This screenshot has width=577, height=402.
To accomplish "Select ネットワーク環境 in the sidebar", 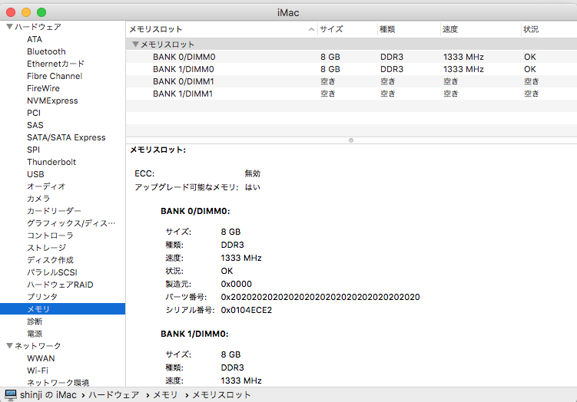I will tap(58, 383).
